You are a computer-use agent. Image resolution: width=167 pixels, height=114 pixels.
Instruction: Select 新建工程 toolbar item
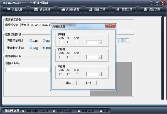(x=97, y=10)
